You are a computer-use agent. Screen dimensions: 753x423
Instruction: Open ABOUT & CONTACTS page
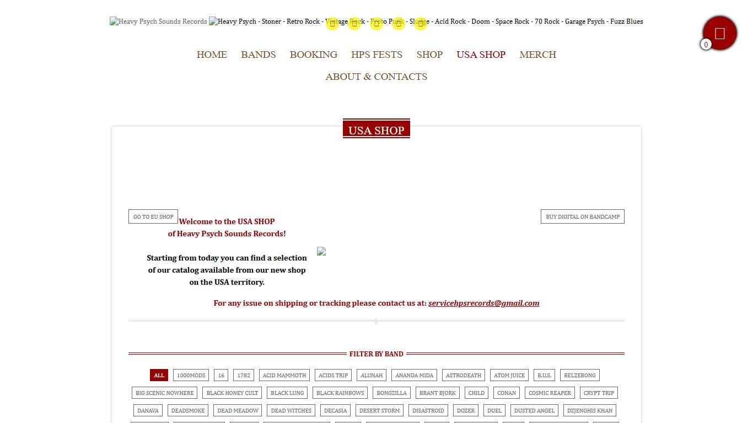pyautogui.click(x=376, y=77)
